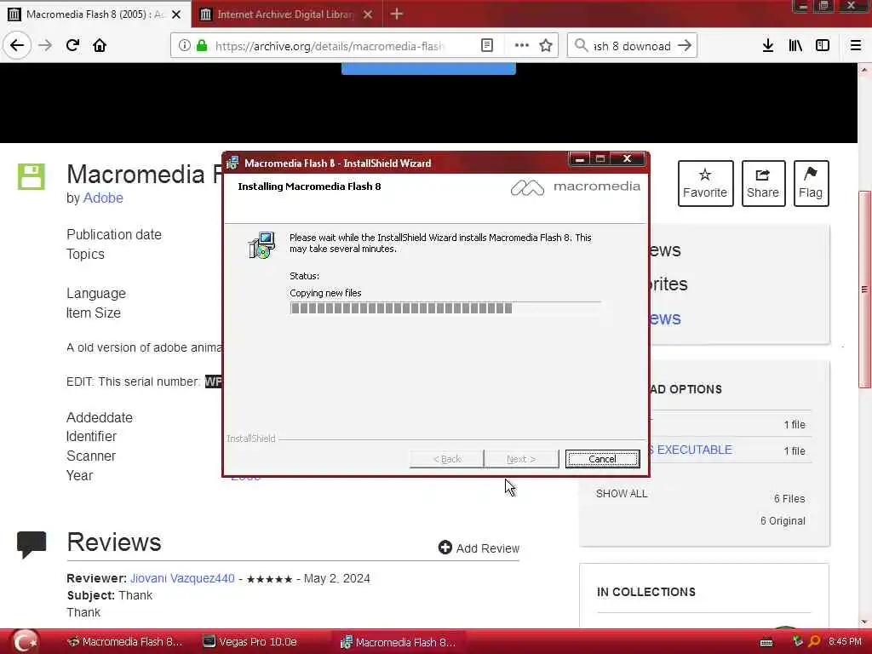The image size is (872, 654).
Task: Click the search magnifier icon
Action: coord(581,46)
